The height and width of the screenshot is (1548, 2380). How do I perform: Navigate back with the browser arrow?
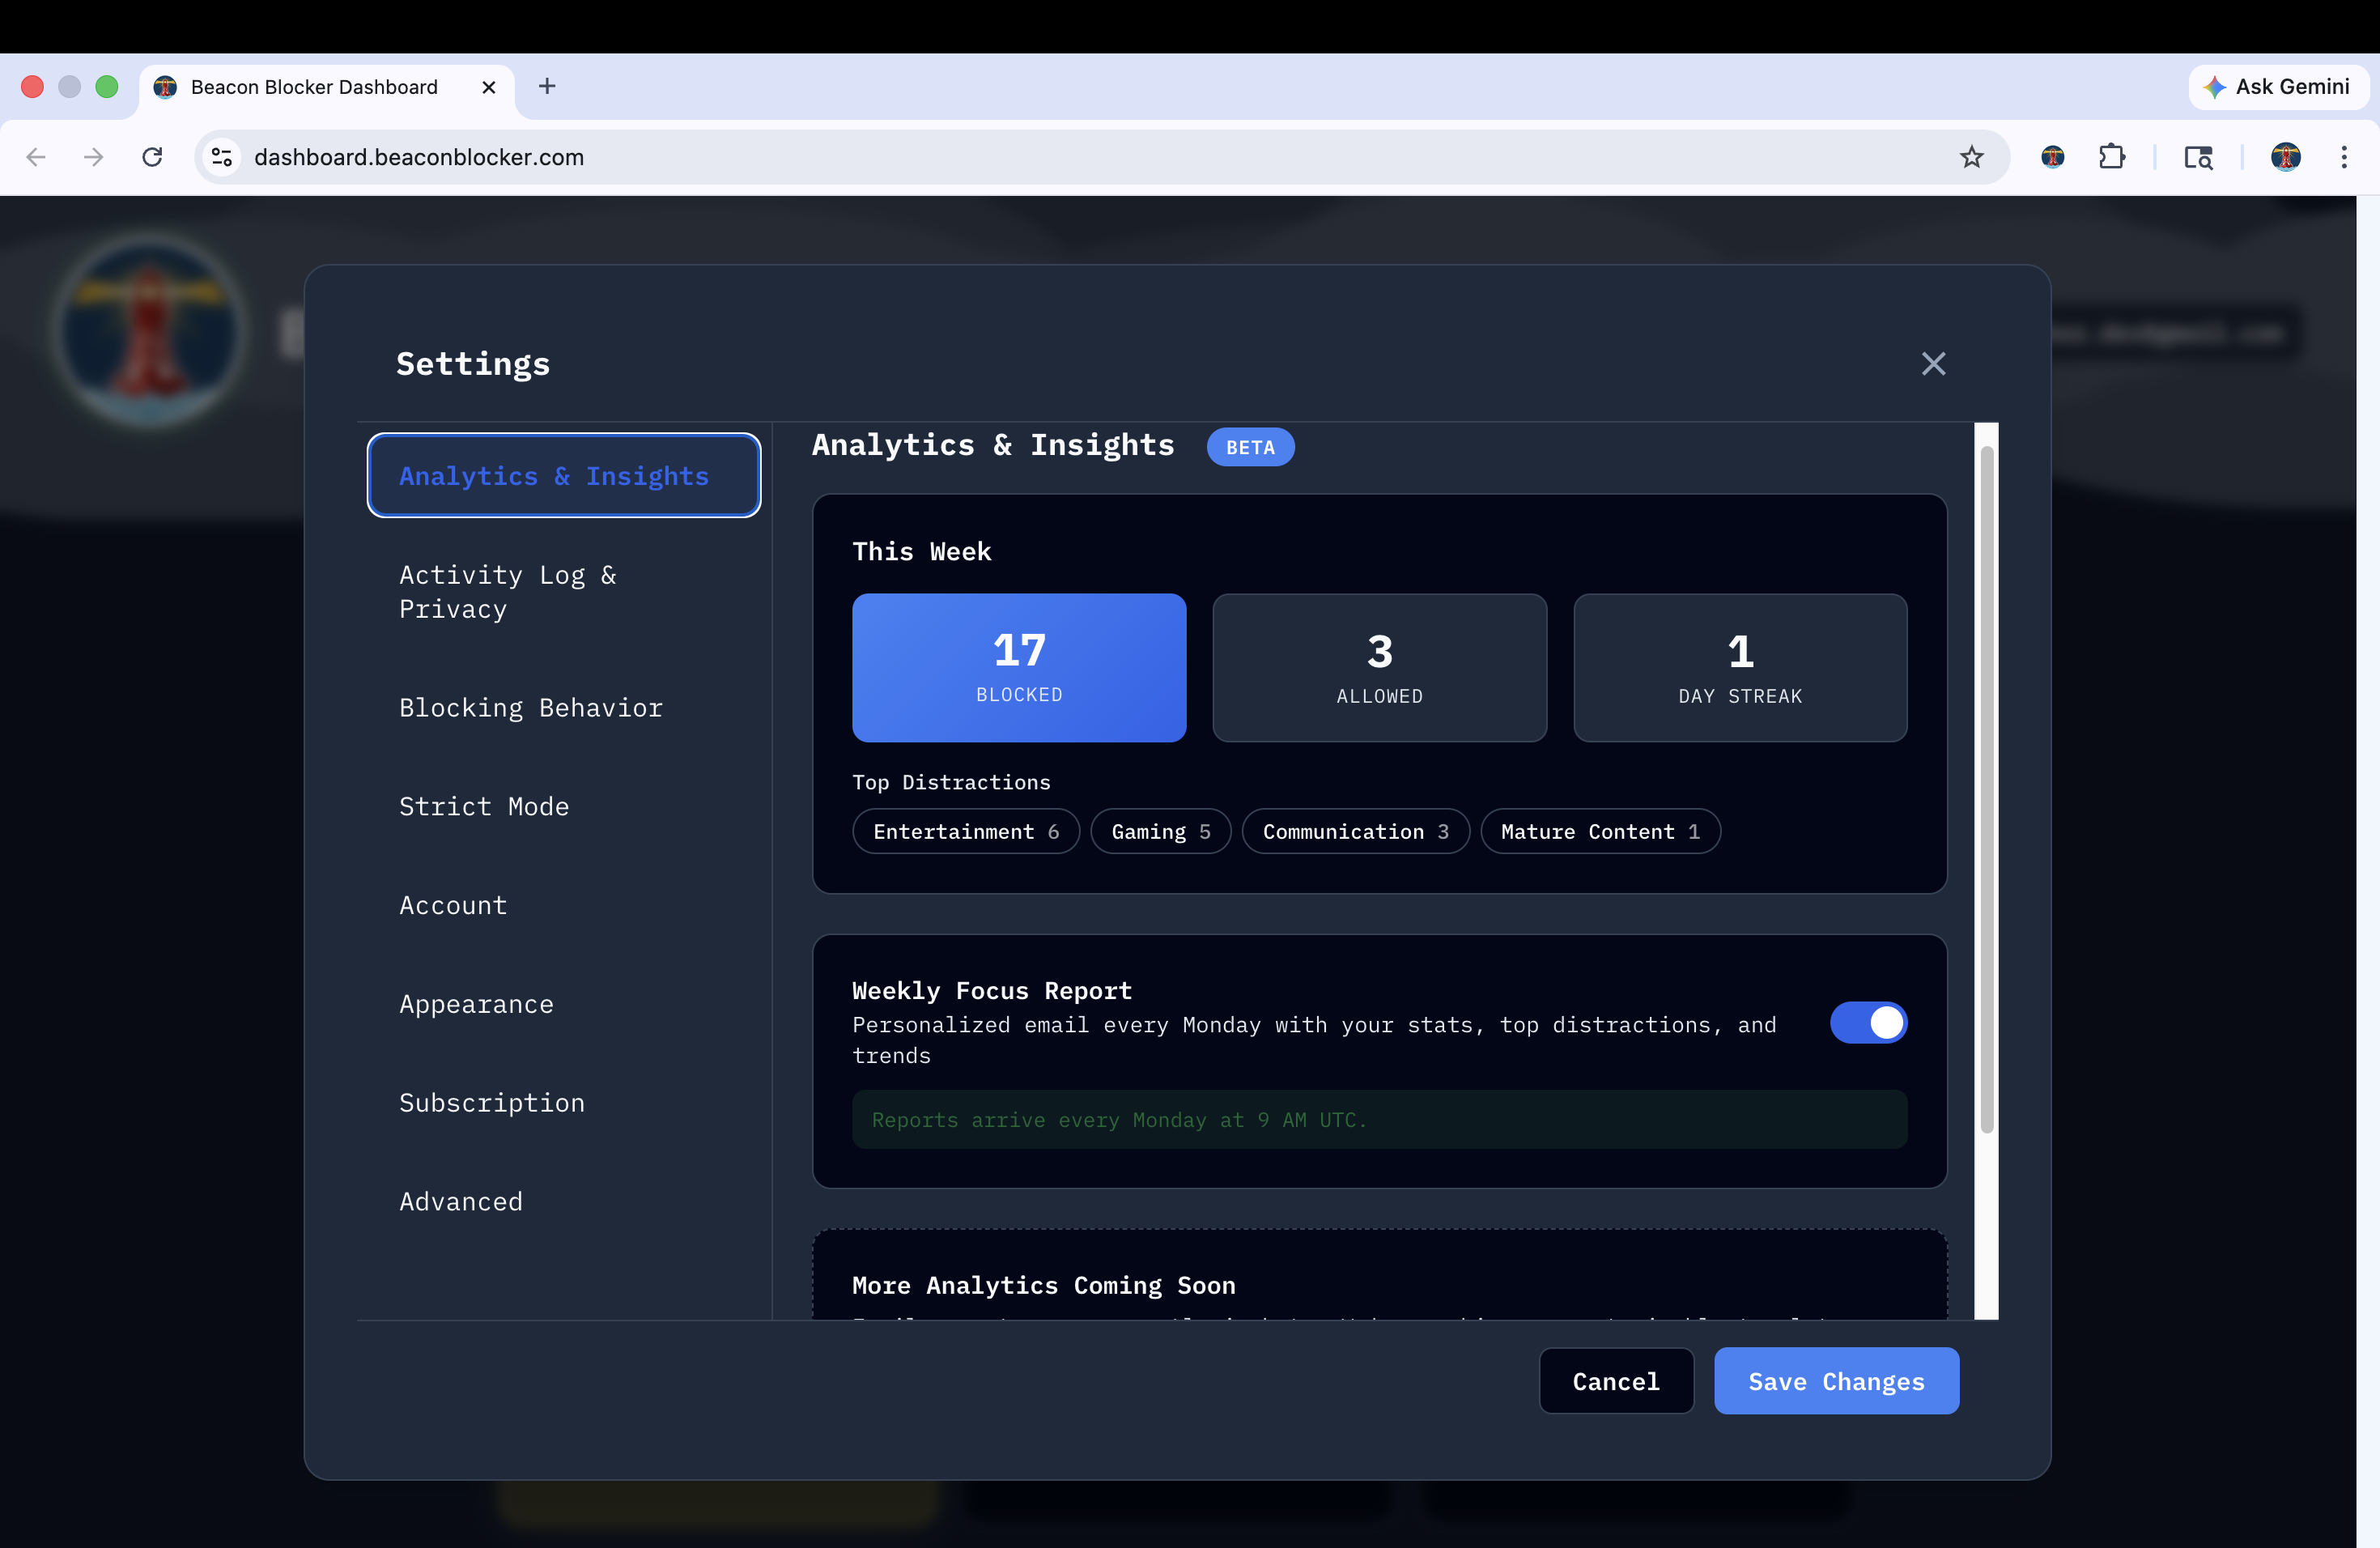(36, 157)
